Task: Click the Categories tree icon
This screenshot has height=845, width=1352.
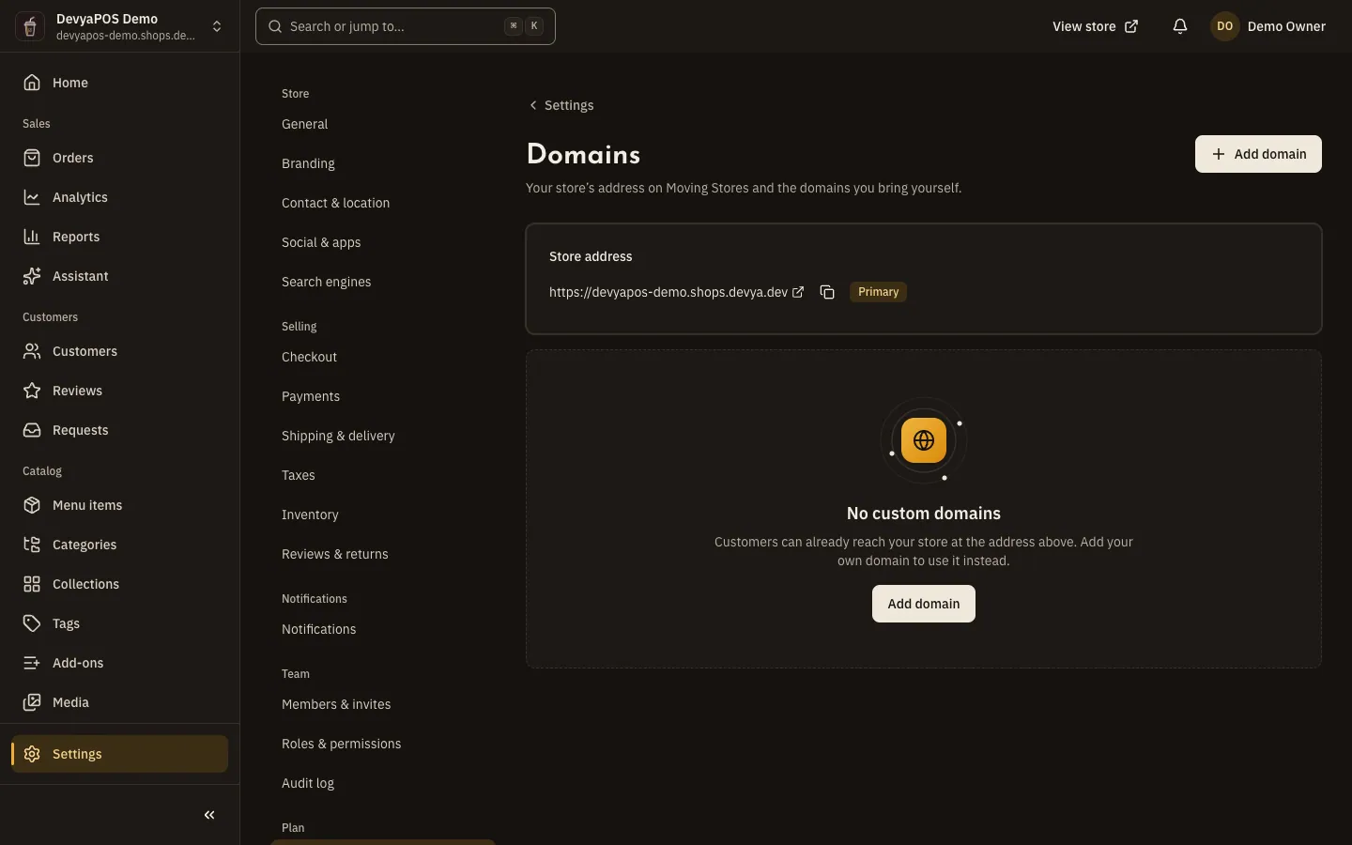Action: click(x=32, y=545)
